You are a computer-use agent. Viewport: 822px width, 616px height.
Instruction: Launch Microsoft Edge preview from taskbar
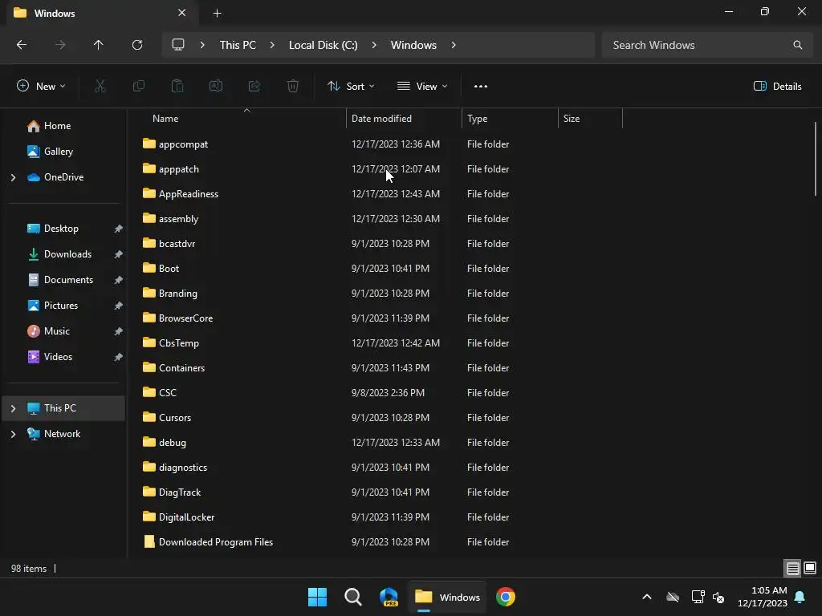pos(389,597)
